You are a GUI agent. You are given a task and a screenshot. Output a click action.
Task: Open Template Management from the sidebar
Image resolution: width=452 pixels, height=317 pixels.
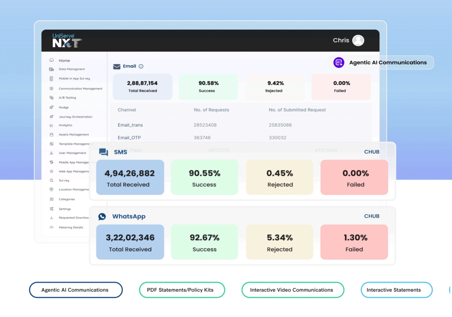[75, 143]
